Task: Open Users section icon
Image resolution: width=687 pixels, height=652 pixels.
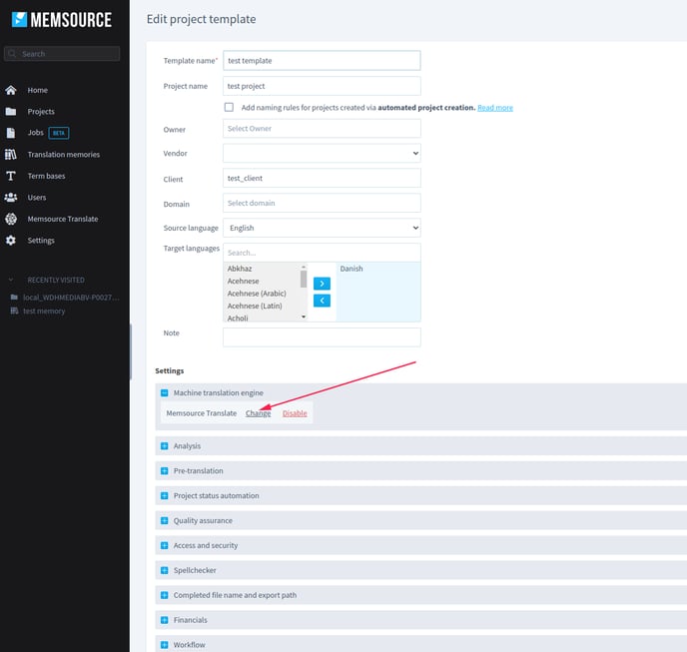Action: (x=11, y=198)
